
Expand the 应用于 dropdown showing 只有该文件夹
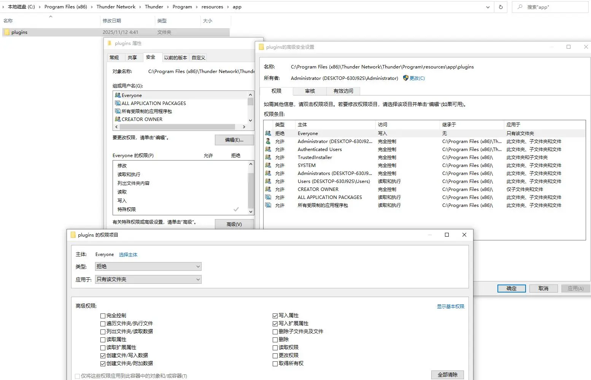[x=148, y=280]
